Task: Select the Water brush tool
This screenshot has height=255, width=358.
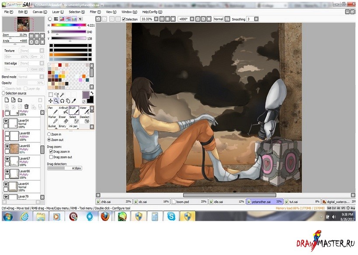Action: [84, 110]
